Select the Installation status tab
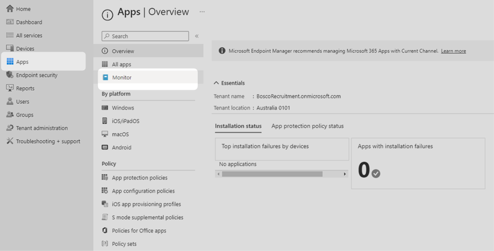Screen dimensions: 494x251 238,126
